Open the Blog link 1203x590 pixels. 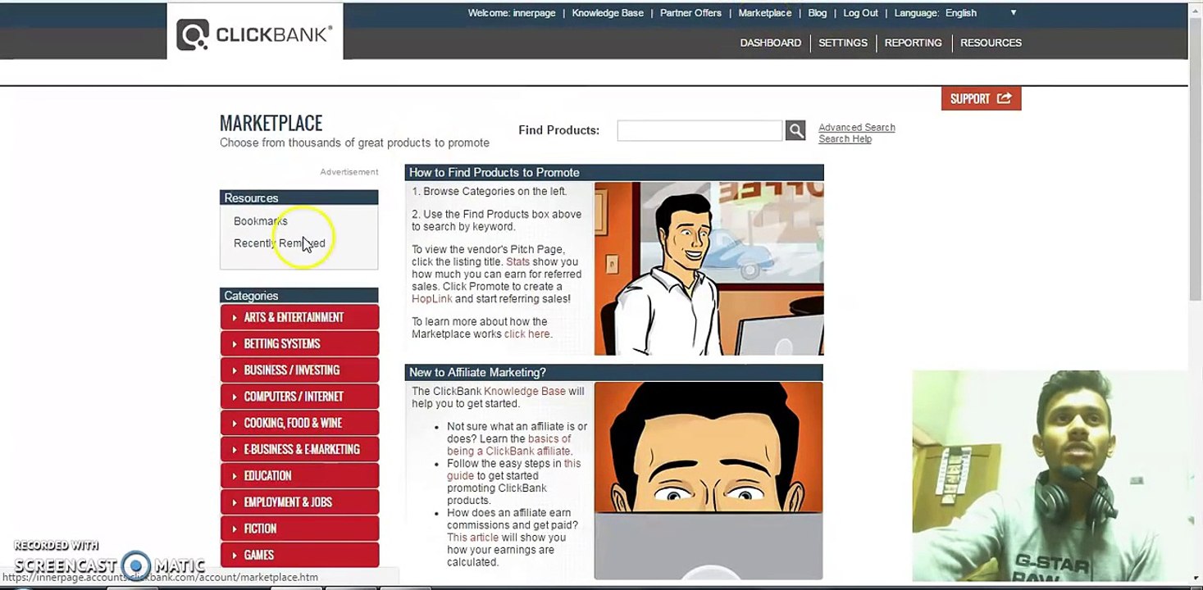coord(817,13)
